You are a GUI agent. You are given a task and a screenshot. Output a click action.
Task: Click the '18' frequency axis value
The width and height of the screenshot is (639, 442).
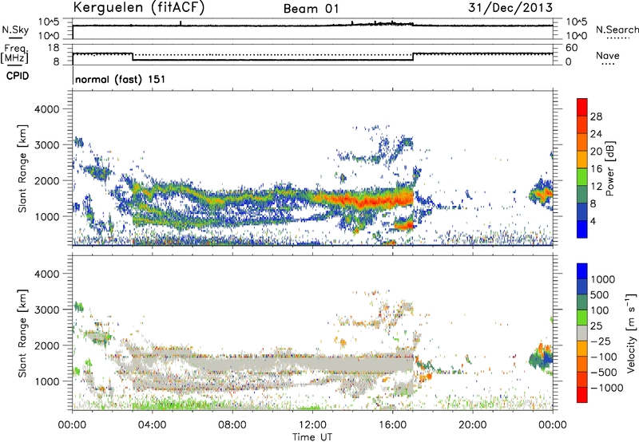(x=54, y=48)
